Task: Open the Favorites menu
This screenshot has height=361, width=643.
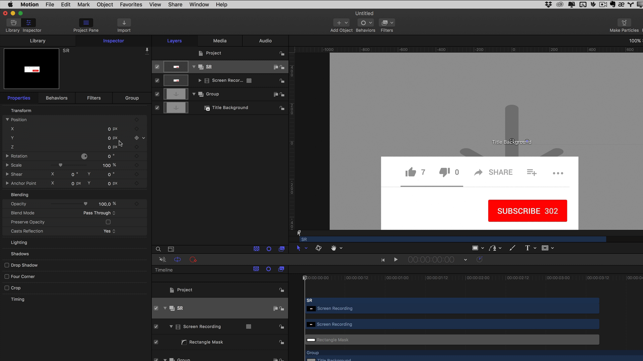Action: coord(131,4)
